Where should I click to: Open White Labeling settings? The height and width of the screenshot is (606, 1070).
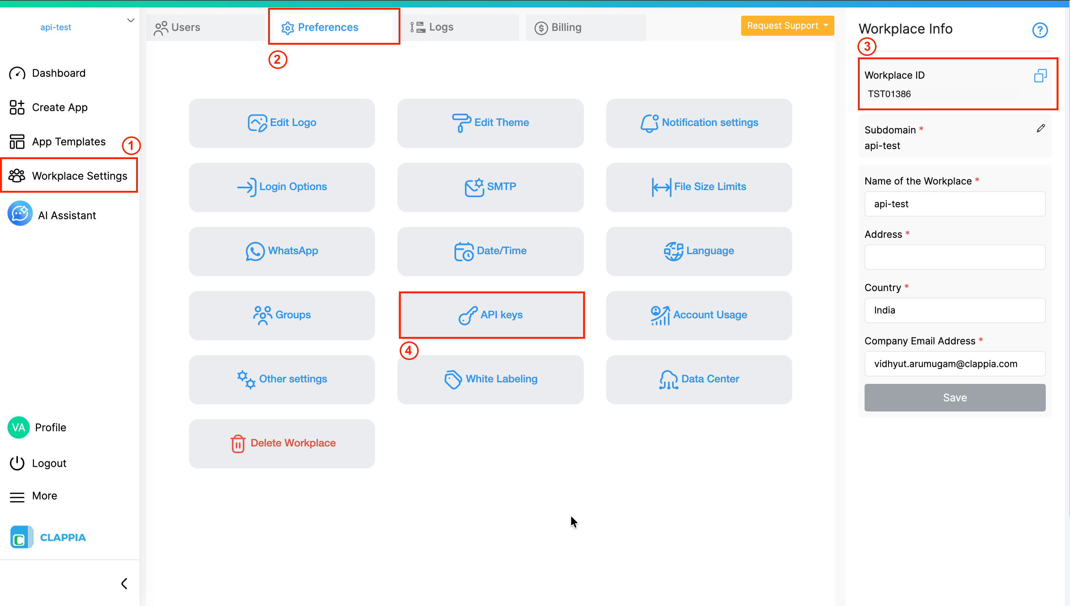pyautogui.click(x=491, y=379)
